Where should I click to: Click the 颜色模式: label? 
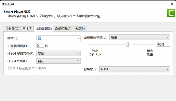point(91,69)
